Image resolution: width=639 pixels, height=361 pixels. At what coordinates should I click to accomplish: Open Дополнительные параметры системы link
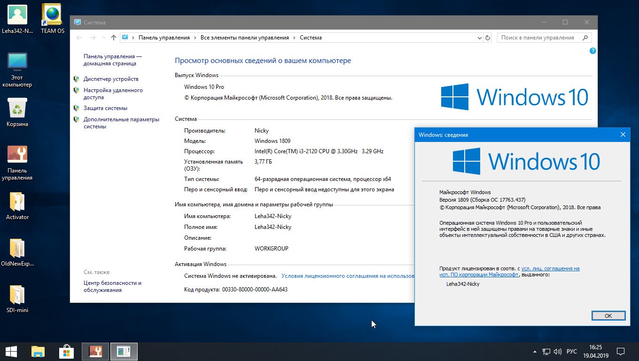(x=121, y=123)
